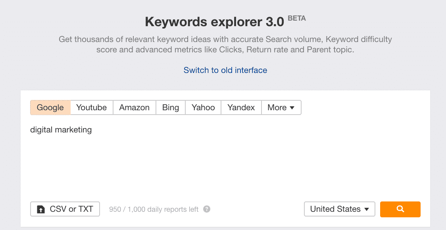446x230 pixels.
Task: Click the daily reports left counter
Action: 154,209
